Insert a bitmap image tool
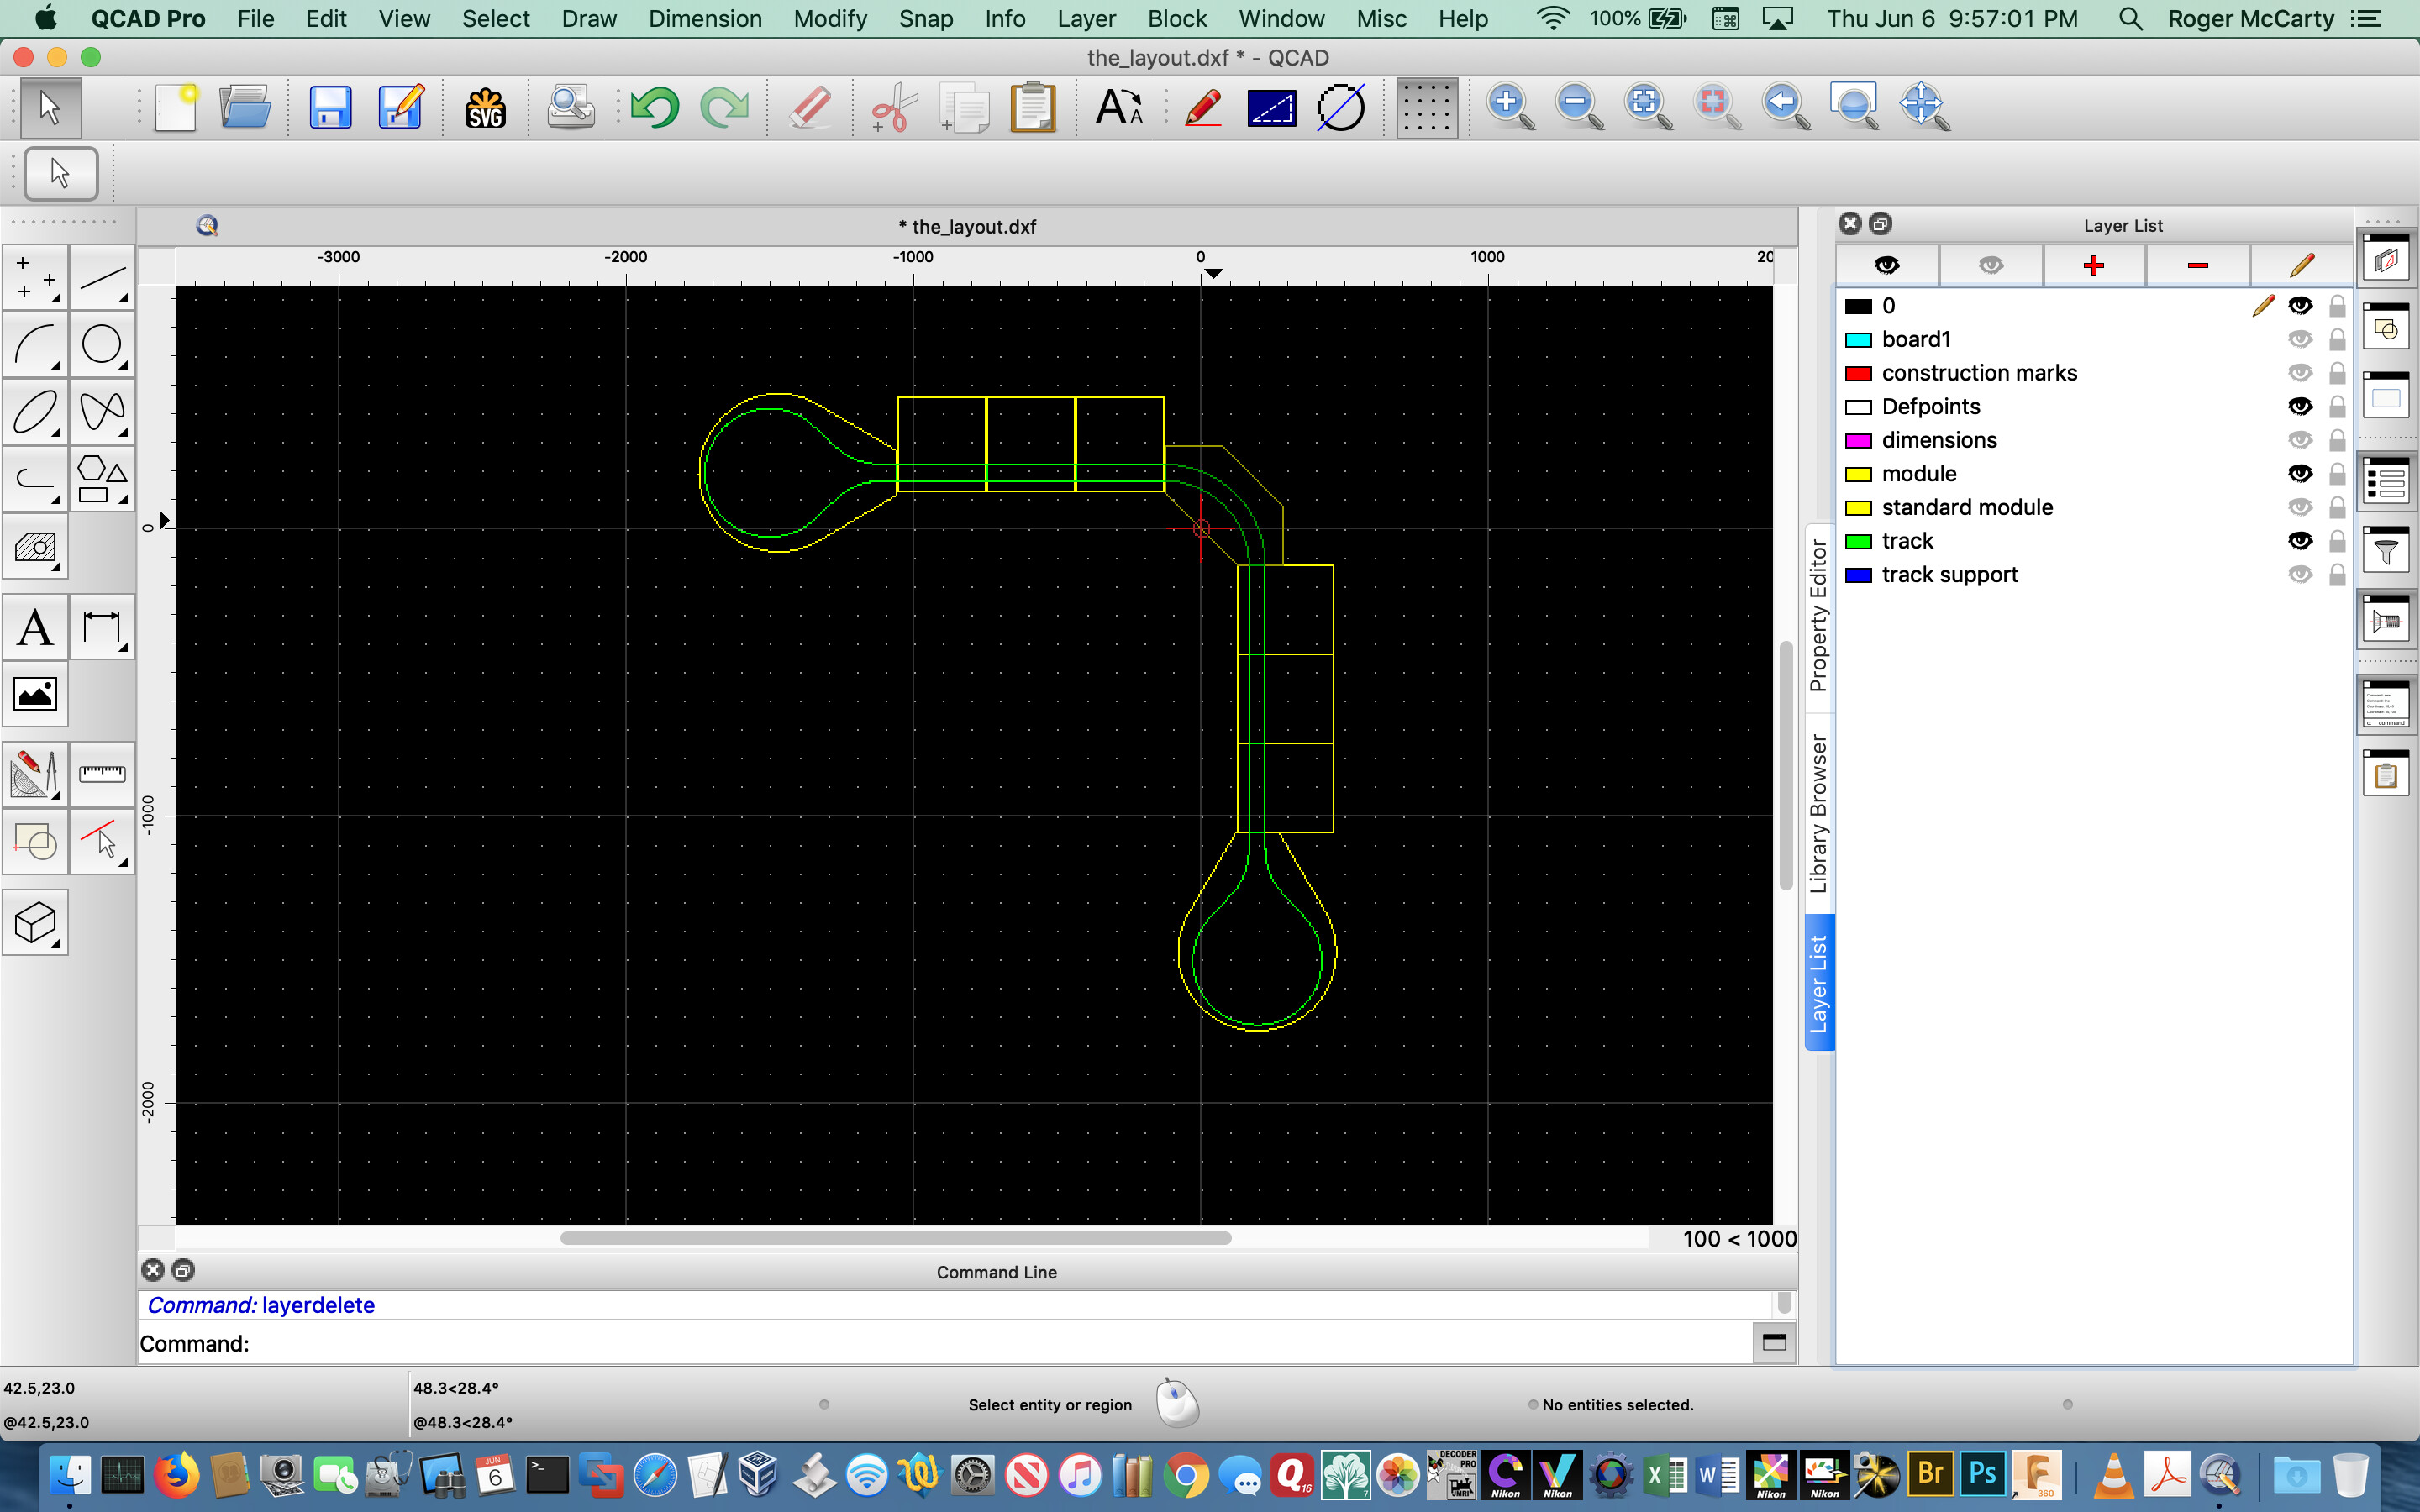 click(x=35, y=694)
